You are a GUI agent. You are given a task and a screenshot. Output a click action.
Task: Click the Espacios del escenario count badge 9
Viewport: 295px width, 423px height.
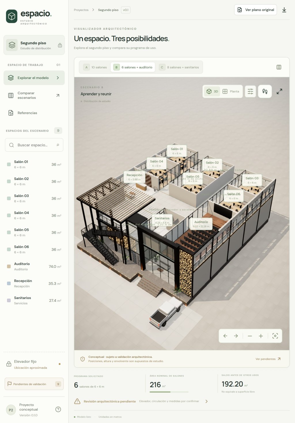point(58,131)
